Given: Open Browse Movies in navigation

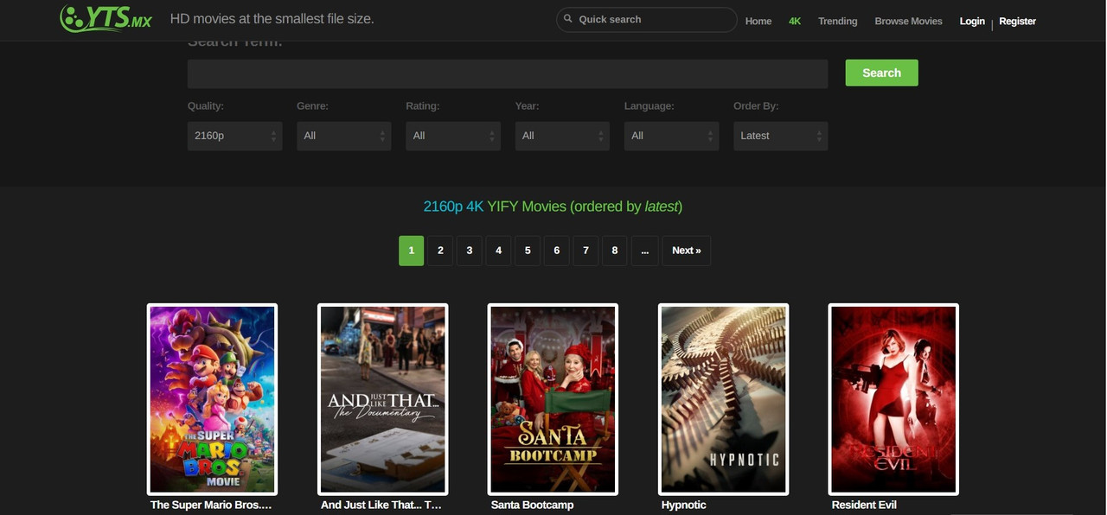Looking at the screenshot, I should coord(908,21).
